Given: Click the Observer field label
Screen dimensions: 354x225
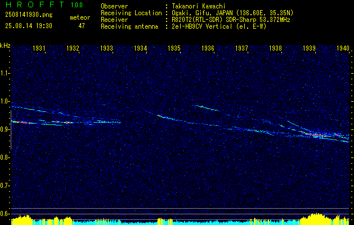Looking at the screenshot, I should click(114, 6).
